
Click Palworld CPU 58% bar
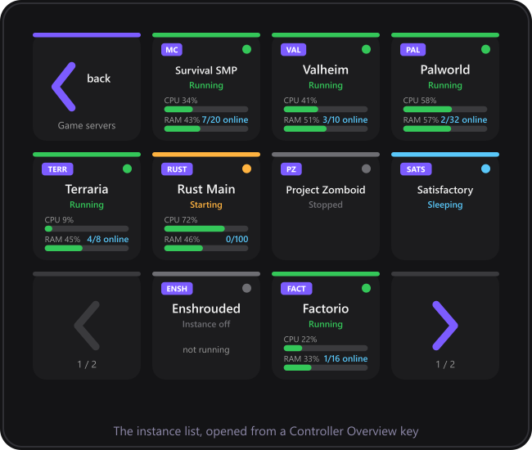point(444,109)
